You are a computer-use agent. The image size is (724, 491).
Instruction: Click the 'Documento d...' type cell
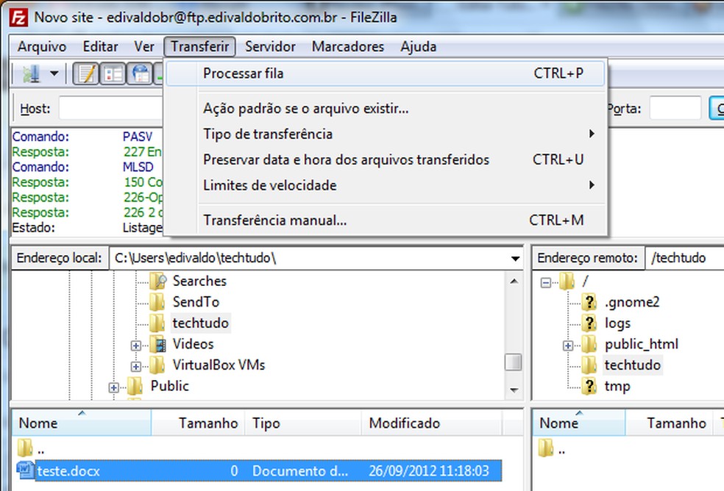[300, 470]
